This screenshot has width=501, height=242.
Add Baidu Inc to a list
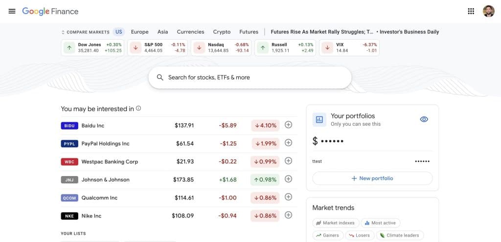pyautogui.click(x=288, y=125)
